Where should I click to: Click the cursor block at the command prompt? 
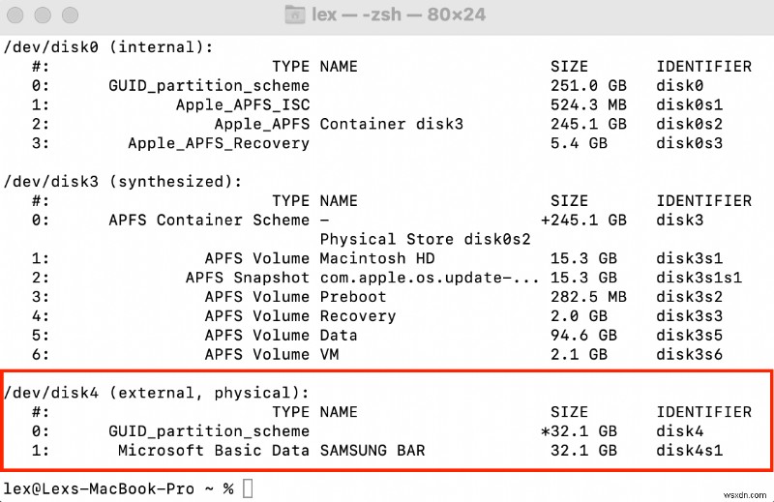tap(248, 488)
